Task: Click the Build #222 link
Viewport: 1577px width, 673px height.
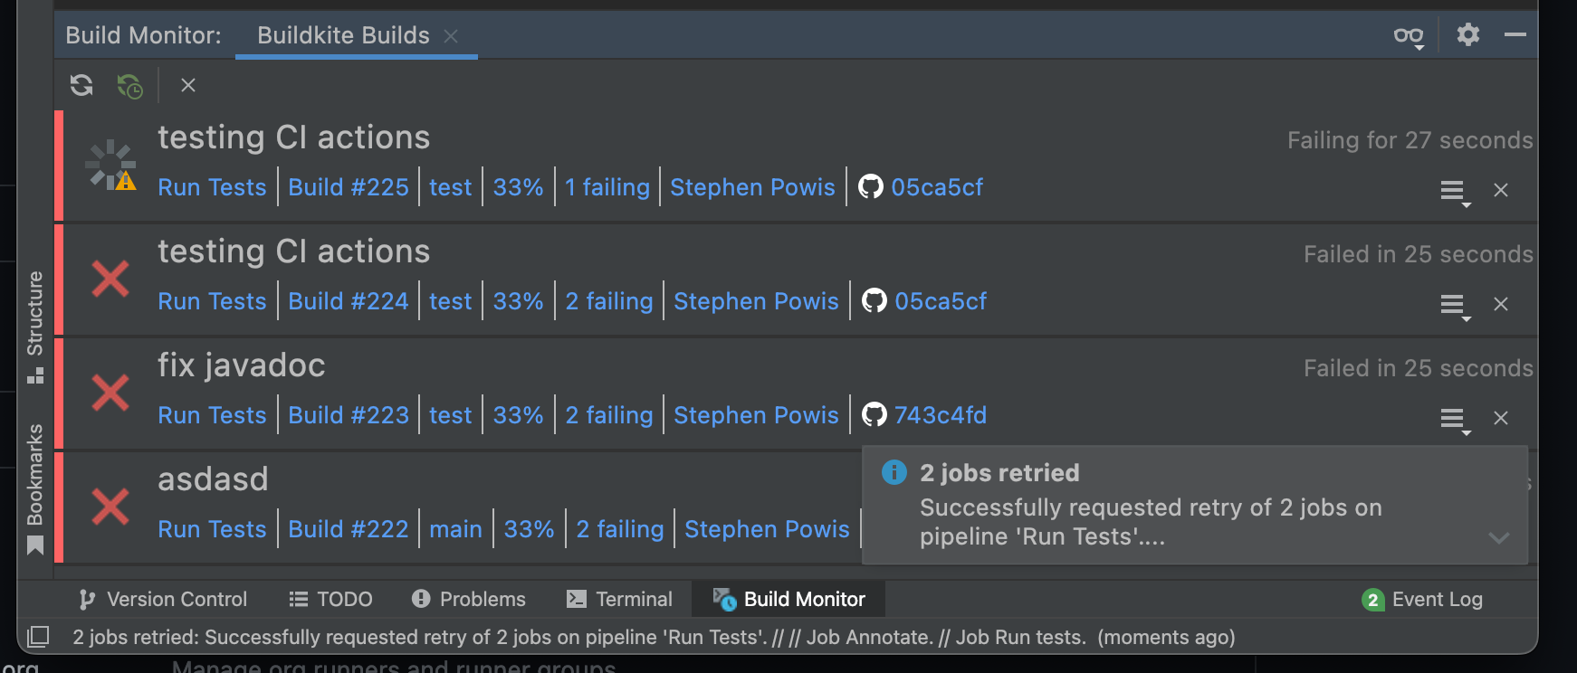Action: point(349,529)
